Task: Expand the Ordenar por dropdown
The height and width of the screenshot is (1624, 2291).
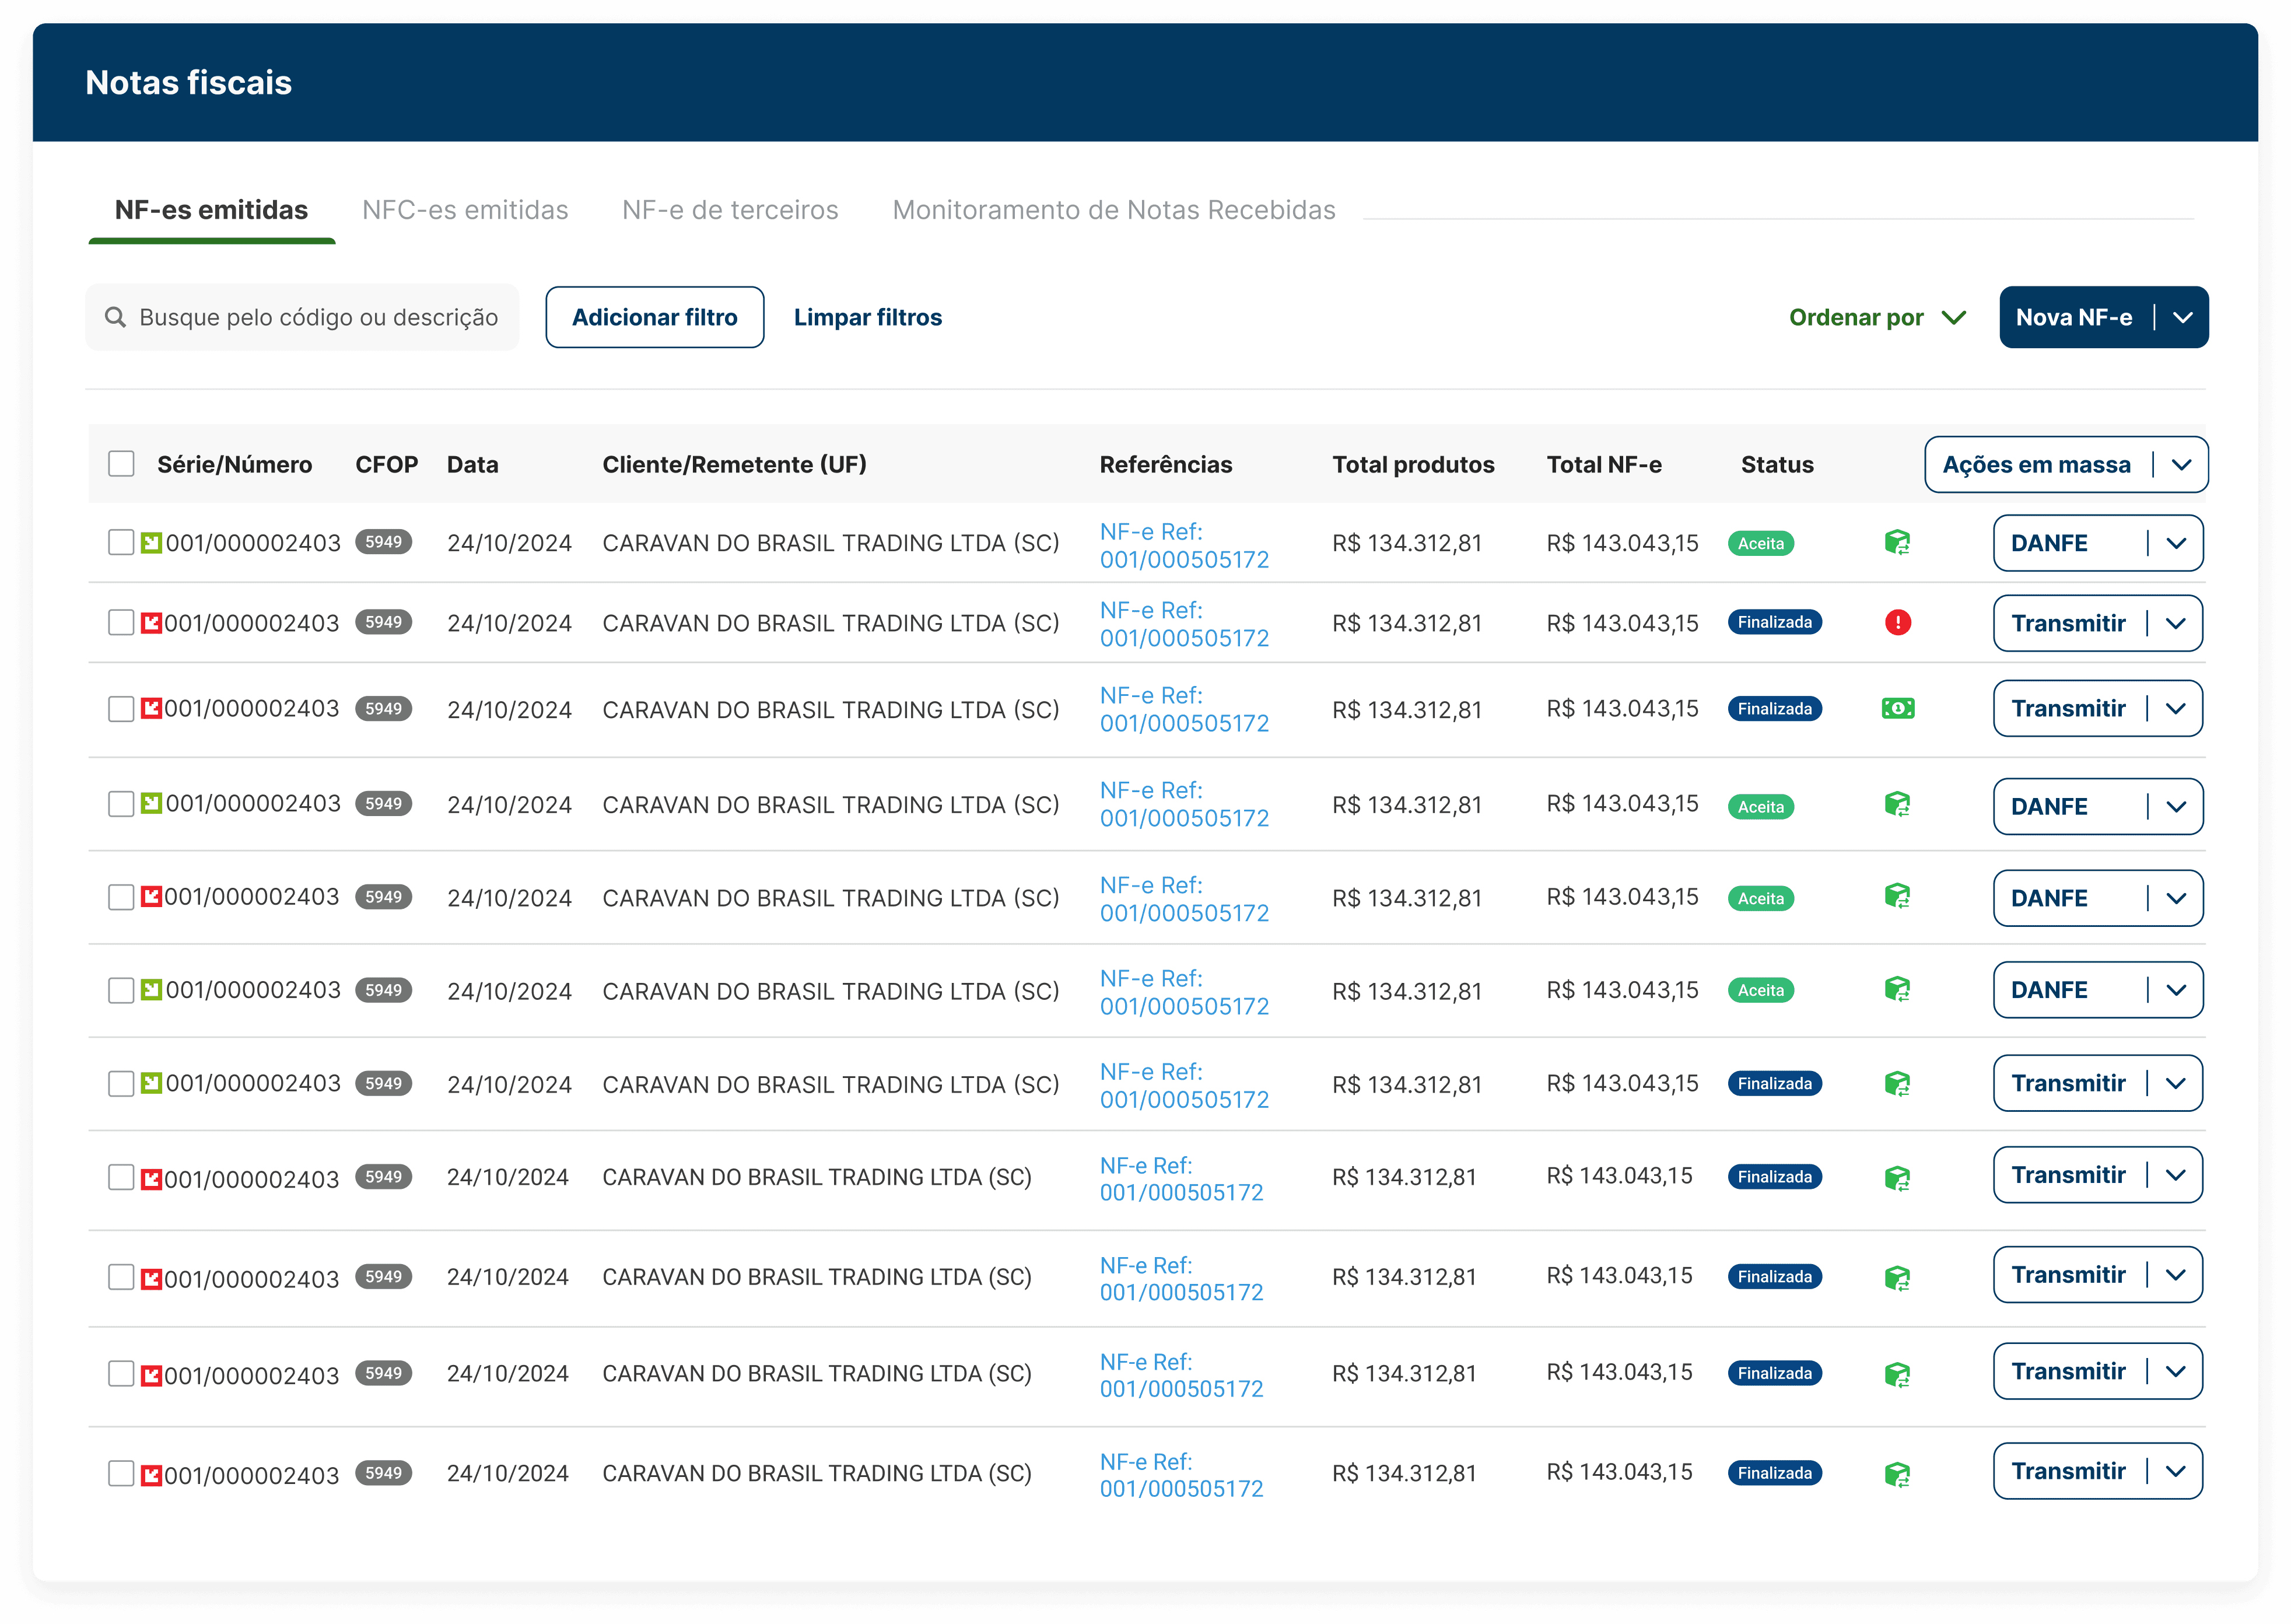Action: pos(1876,318)
